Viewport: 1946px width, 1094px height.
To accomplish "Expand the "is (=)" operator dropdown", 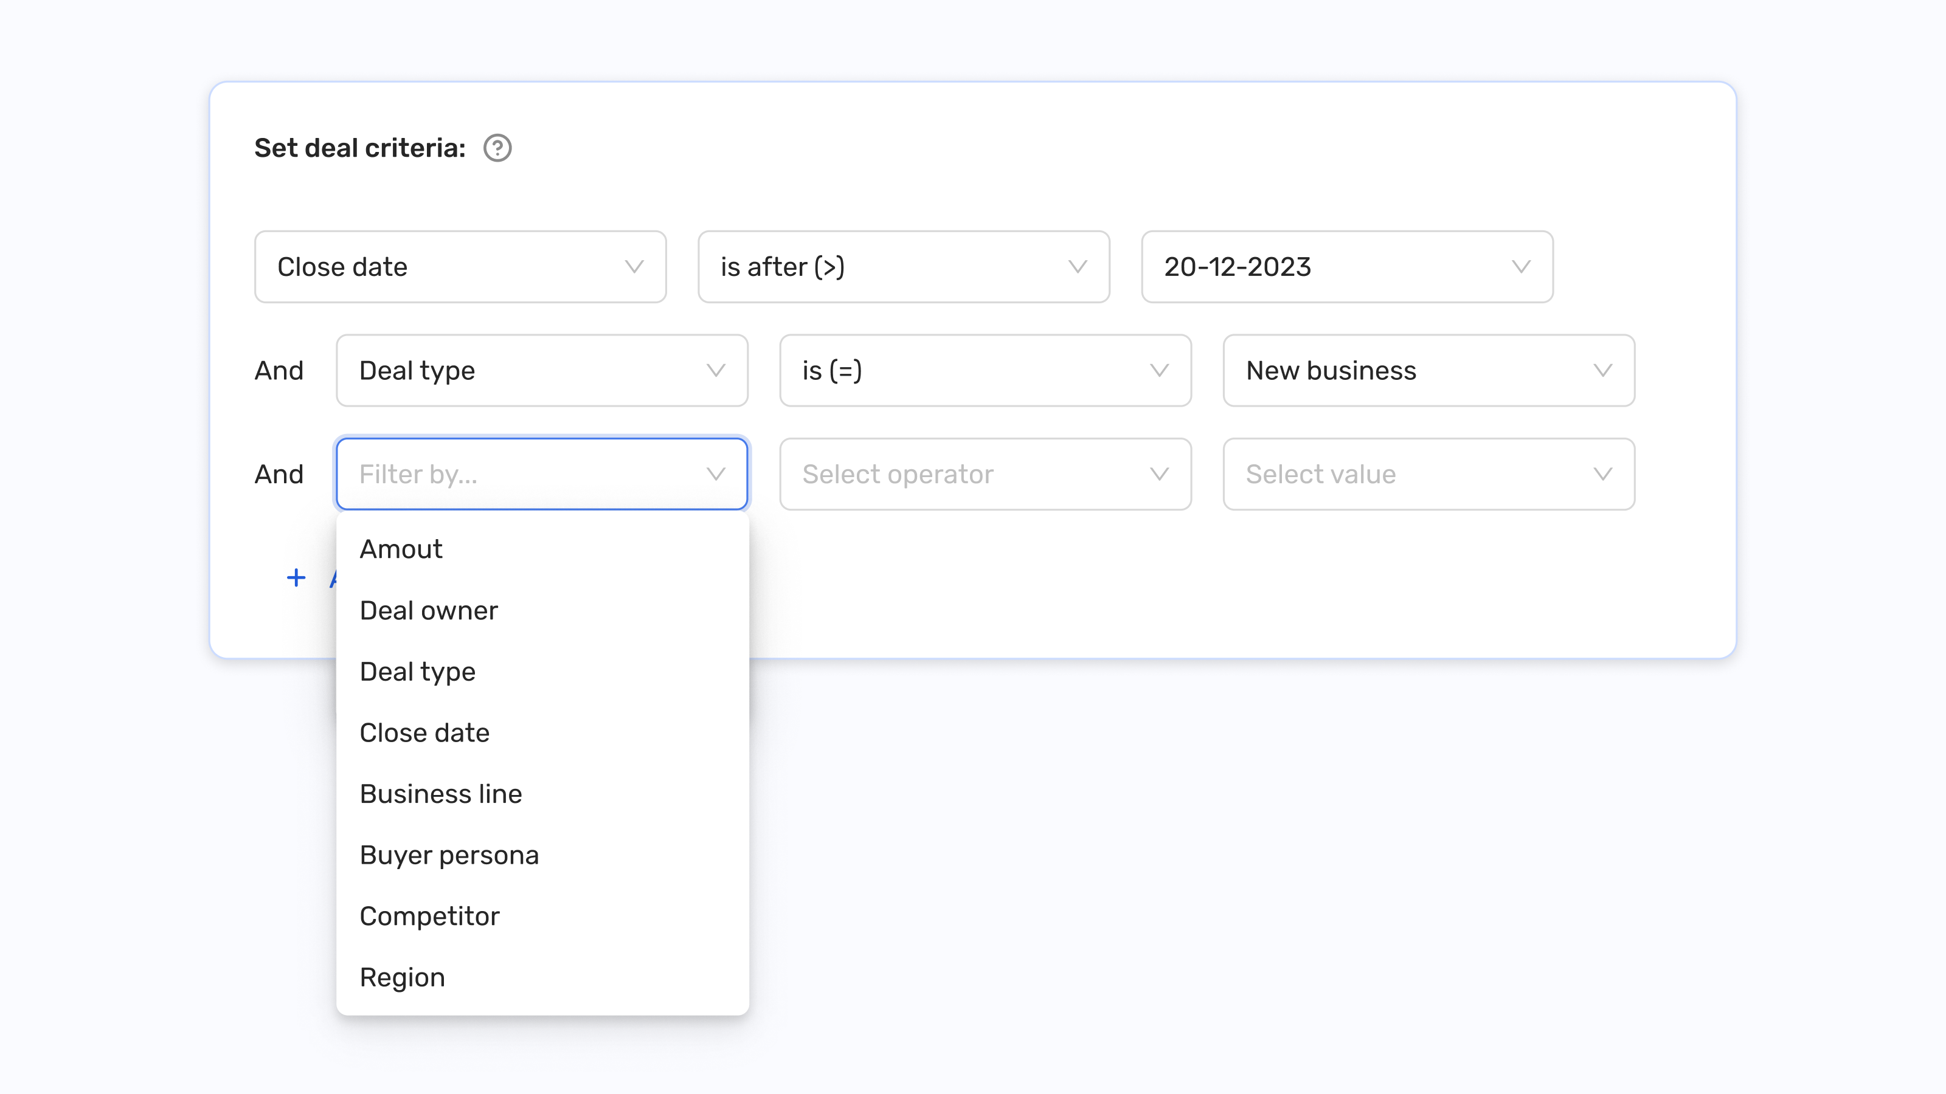I will pos(985,370).
